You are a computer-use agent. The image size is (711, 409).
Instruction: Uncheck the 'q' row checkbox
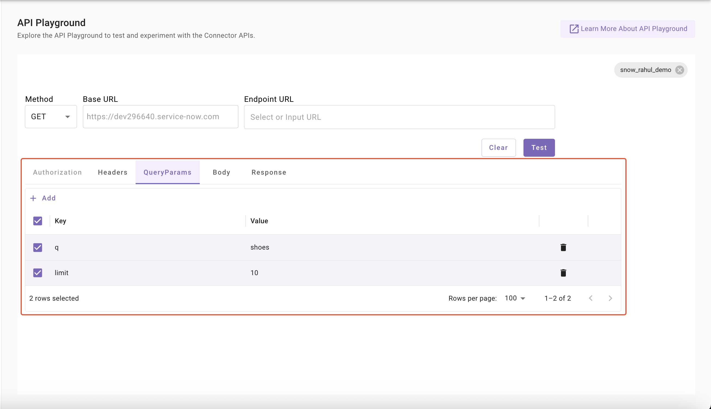tap(38, 247)
